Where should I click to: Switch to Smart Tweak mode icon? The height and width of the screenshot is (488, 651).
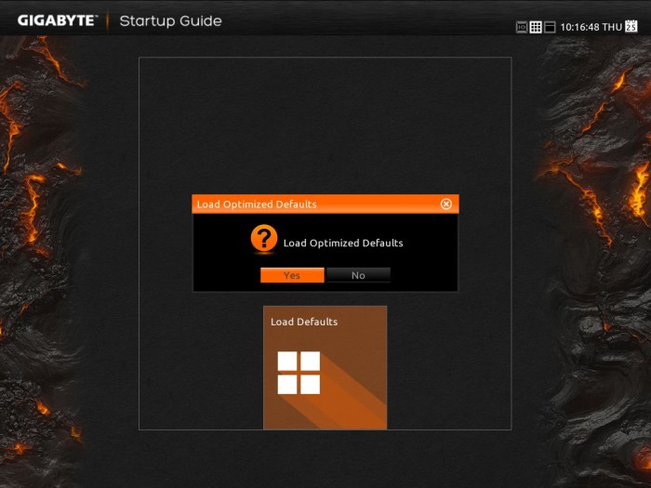tap(522, 27)
